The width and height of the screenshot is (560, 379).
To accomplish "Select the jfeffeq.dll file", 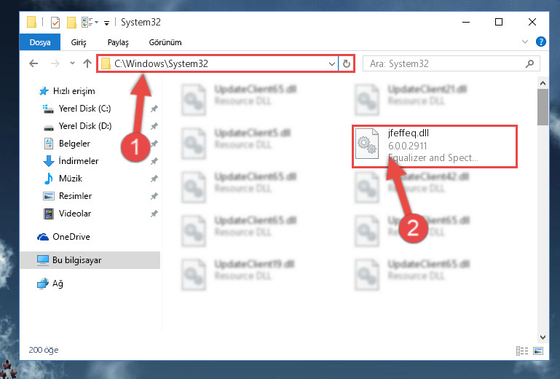I will pos(434,146).
